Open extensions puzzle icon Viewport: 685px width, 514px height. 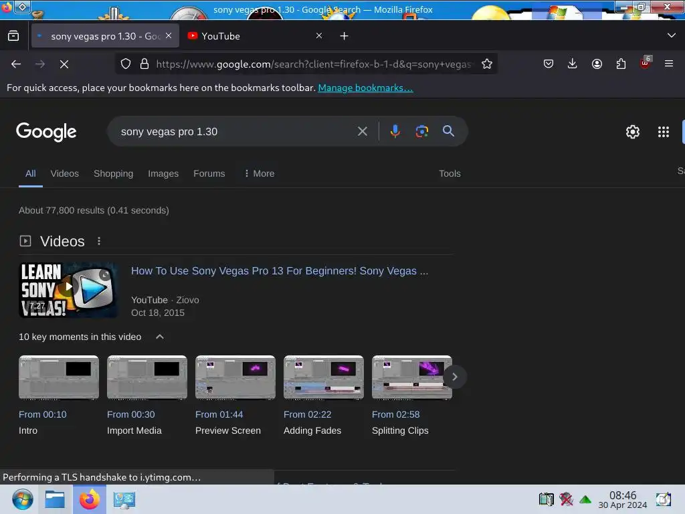point(621,64)
